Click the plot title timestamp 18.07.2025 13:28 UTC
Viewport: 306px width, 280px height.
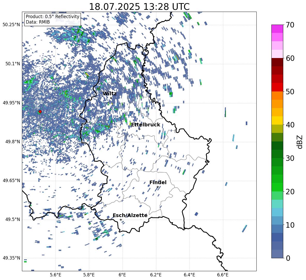click(x=139, y=7)
